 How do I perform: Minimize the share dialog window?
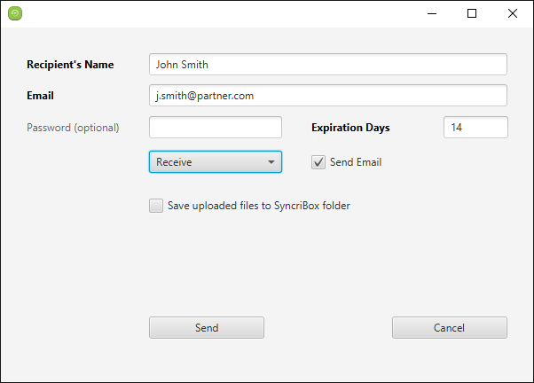pyautogui.click(x=431, y=13)
